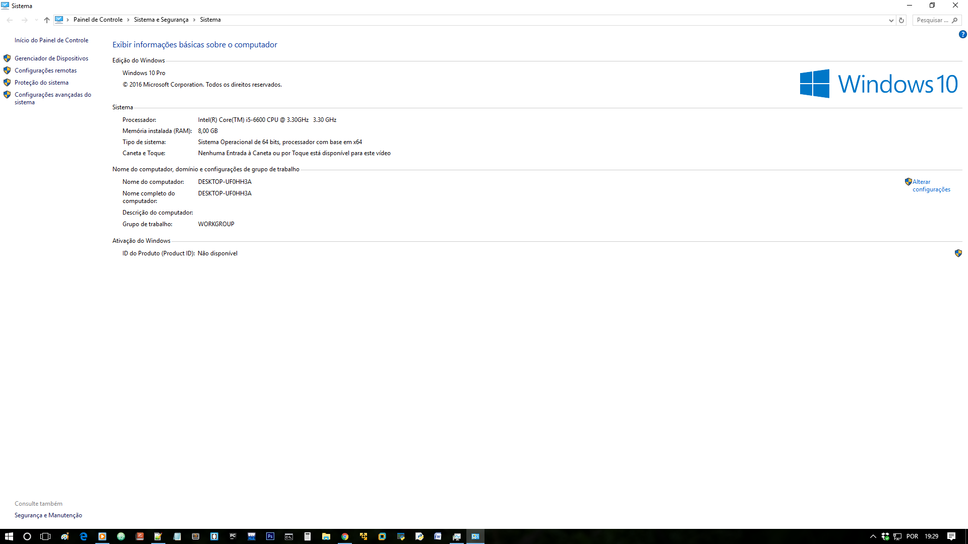Expand the address bar history dropdown

[x=891, y=21]
